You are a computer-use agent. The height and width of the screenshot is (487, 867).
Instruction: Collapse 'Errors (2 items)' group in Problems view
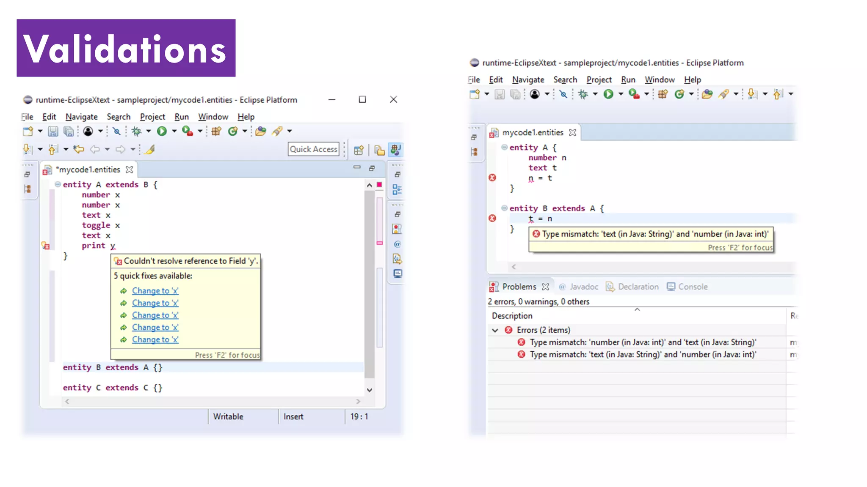coord(495,330)
